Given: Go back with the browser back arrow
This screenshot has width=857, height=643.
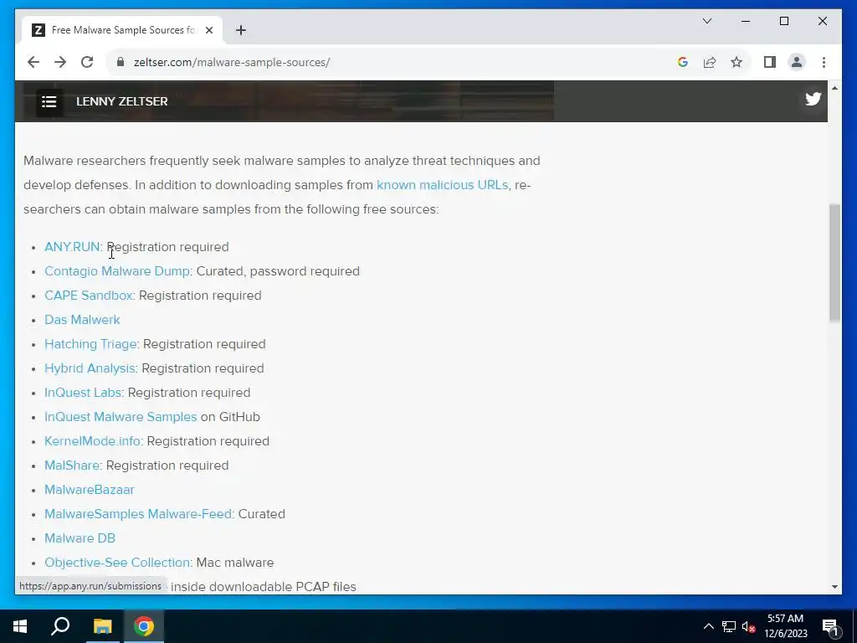Looking at the screenshot, I should coord(33,62).
